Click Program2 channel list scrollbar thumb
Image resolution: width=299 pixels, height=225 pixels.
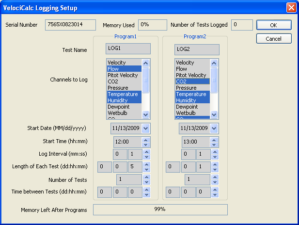click(x=214, y=80)
